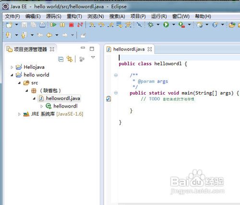
Task: Select hellowordl.java in the tree
Action: tap(60, 98)
